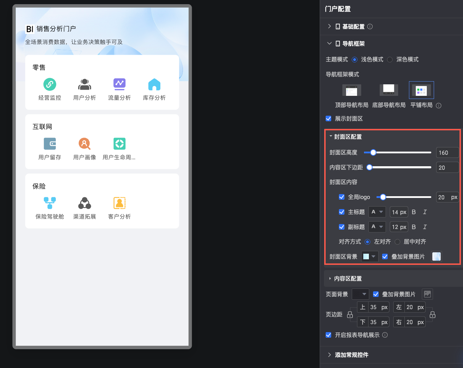Click the info icon beside 平铺布局
This screenshot has width=463, height=368.
[x=439, y=106]
